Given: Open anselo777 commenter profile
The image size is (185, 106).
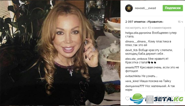Looking at the screenshot, I should (132, 67).
